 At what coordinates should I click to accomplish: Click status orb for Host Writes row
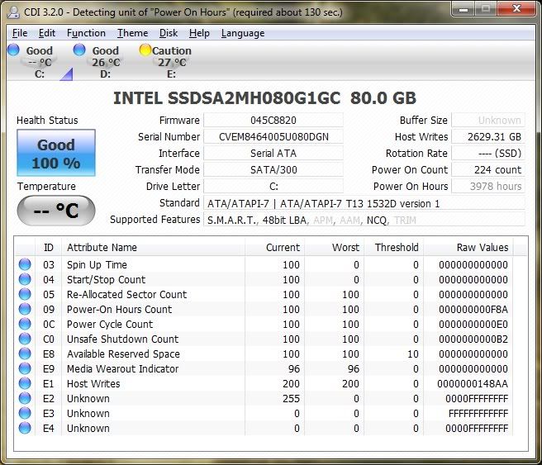tap(25, 383)
